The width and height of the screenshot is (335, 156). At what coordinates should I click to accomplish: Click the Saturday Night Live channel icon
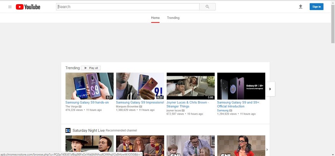[x=68, y=130]
